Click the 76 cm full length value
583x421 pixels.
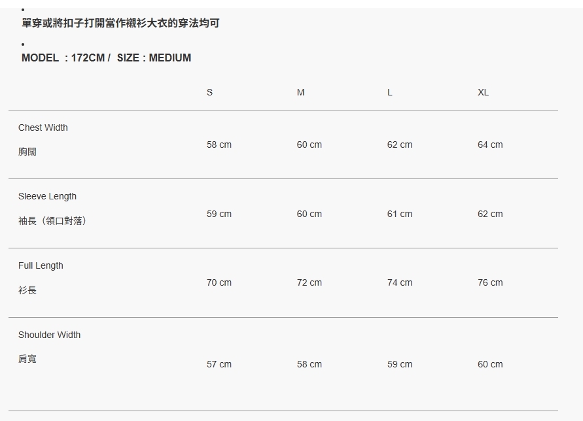tap(490, 282)
